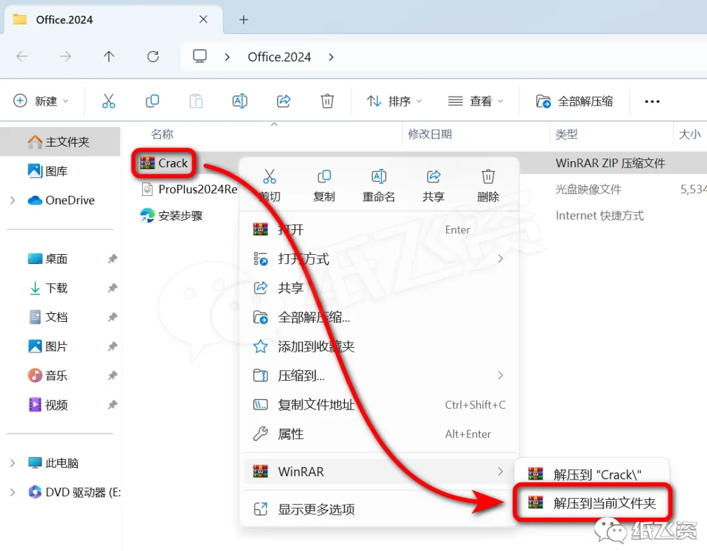Expand the 打开方式 submenu arrow
707x551 pixels.
(500, 259)
